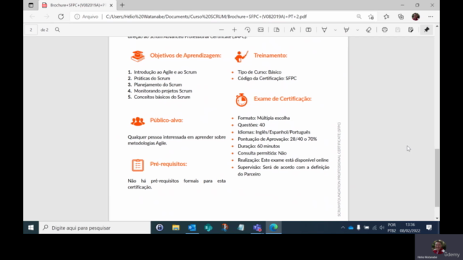
Task: Zoom in on the PDF
Action: point(234,30)
